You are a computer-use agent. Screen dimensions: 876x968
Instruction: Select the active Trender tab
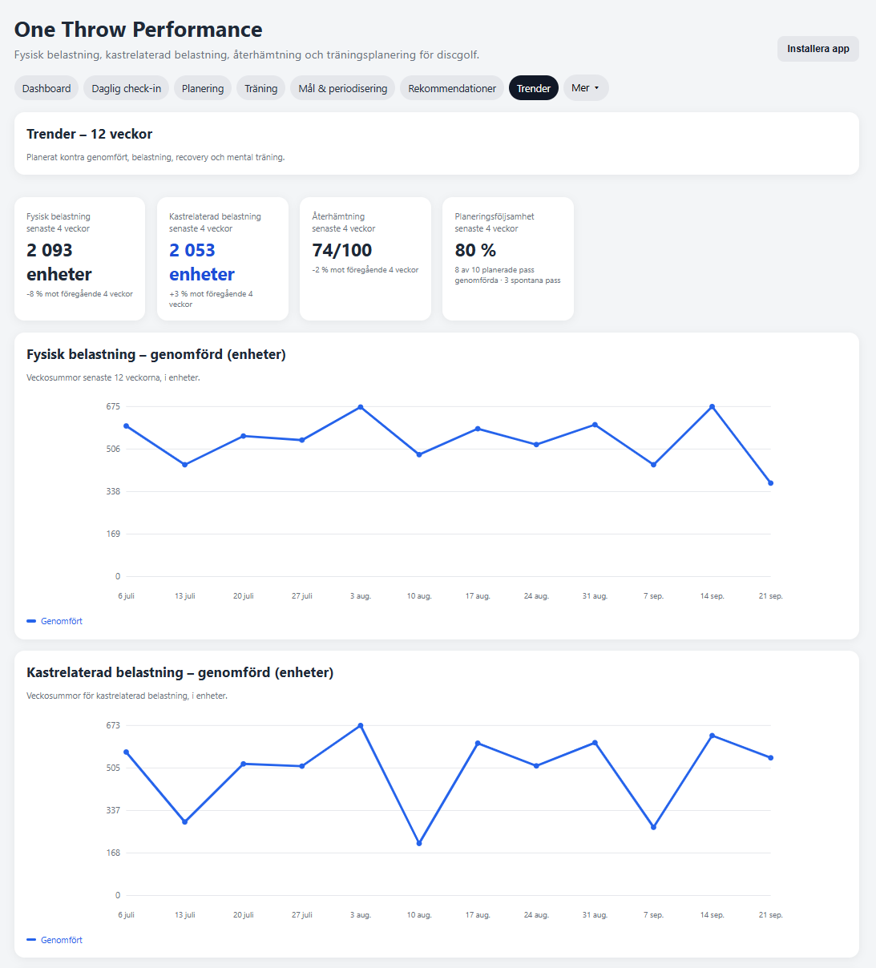click(534, 88)
